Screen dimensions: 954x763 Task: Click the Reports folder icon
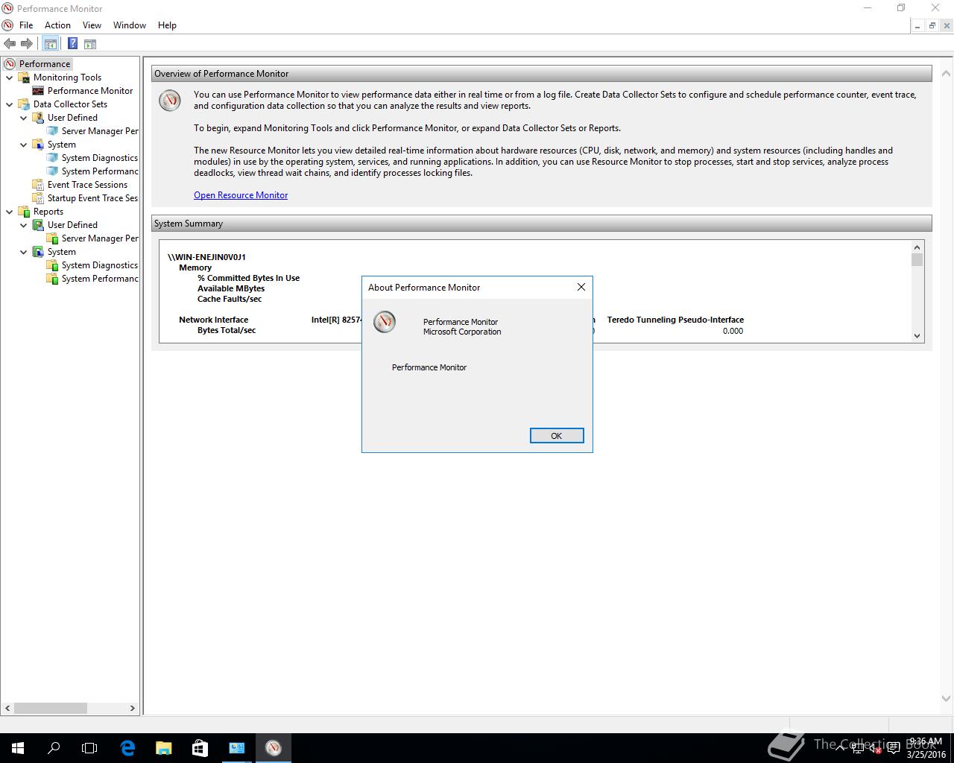click(24, 212)
